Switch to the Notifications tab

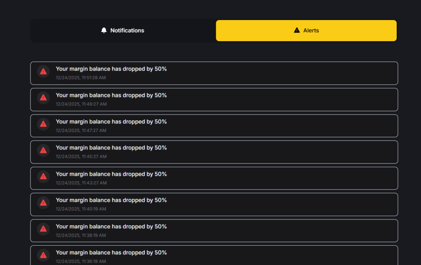[123, 30]
